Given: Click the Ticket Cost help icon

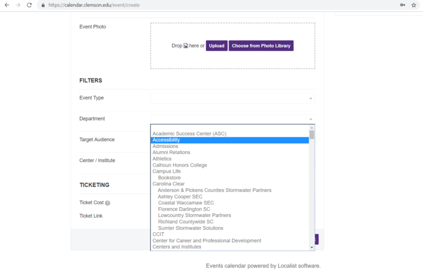Looking at the screenshot, I should tap(107, 203).
